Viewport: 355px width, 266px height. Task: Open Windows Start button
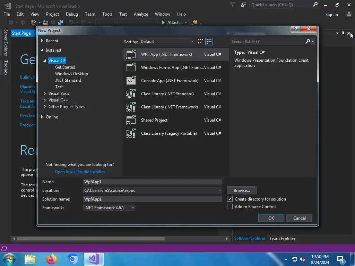9,259
